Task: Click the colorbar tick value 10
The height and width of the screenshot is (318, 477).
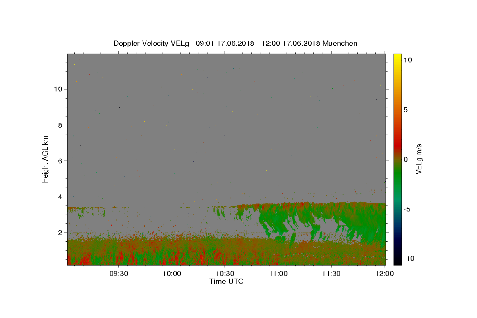Action: [x=407, y=60]
